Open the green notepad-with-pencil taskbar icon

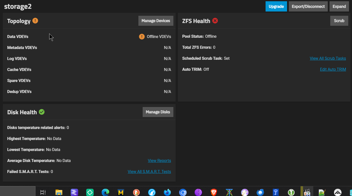pyautogui.click(x=322, y=192)
